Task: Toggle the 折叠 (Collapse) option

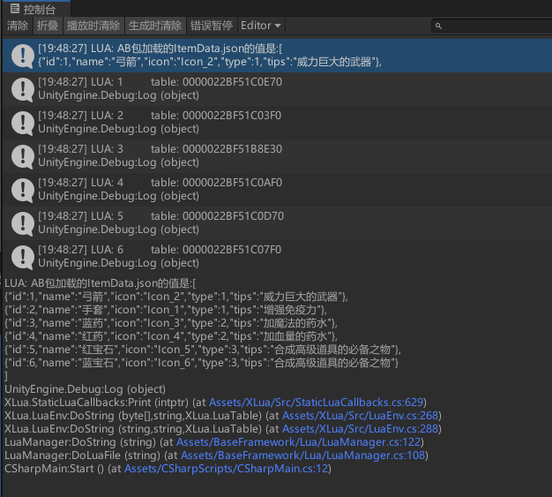Action: [x=48, y=26]
